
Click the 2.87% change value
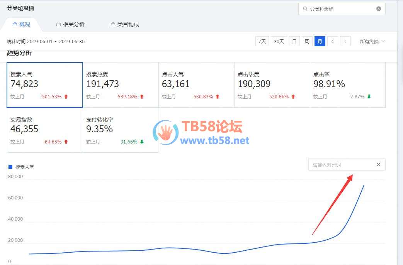click(x=357, y=97)
